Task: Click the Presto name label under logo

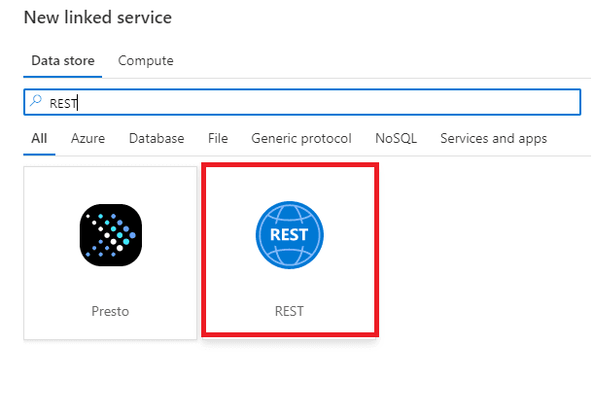Action: click(x=110, y=312)
